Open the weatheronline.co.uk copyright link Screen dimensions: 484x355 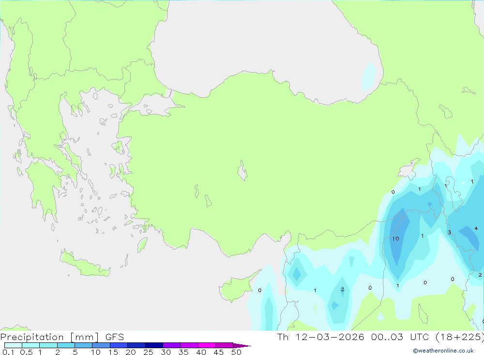[x=443, y=351]
